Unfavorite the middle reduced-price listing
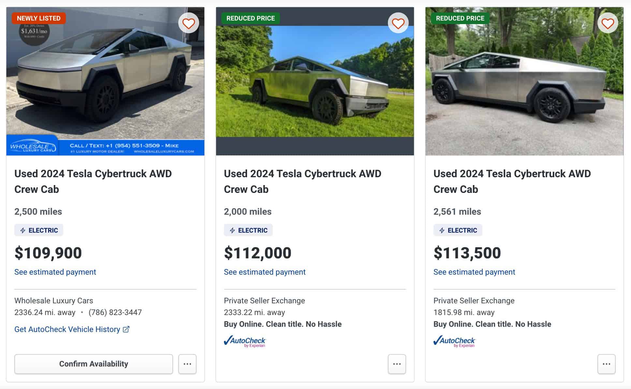Image resolution: width=631 pixels, height=389 pixels. coord(398,23)
